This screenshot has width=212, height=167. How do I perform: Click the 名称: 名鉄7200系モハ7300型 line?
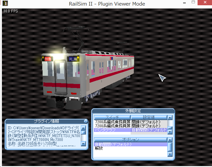click(32, 144)
